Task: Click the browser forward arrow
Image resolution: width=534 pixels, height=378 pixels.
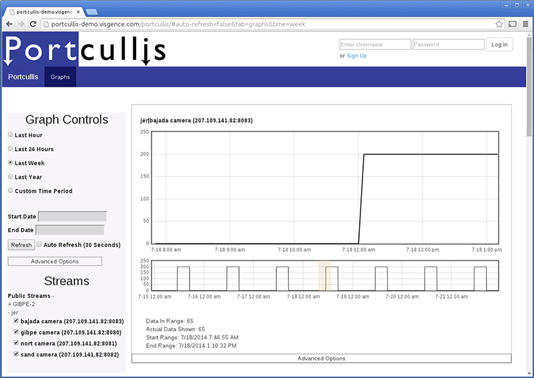Action: click(21, 24)
